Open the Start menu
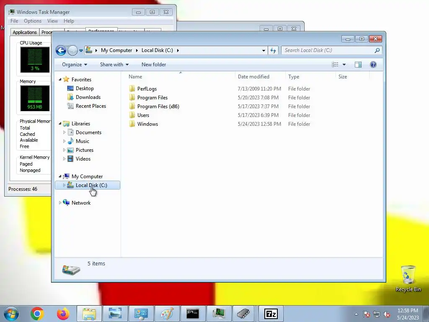 pyautogui.click(x=11, y=314)
